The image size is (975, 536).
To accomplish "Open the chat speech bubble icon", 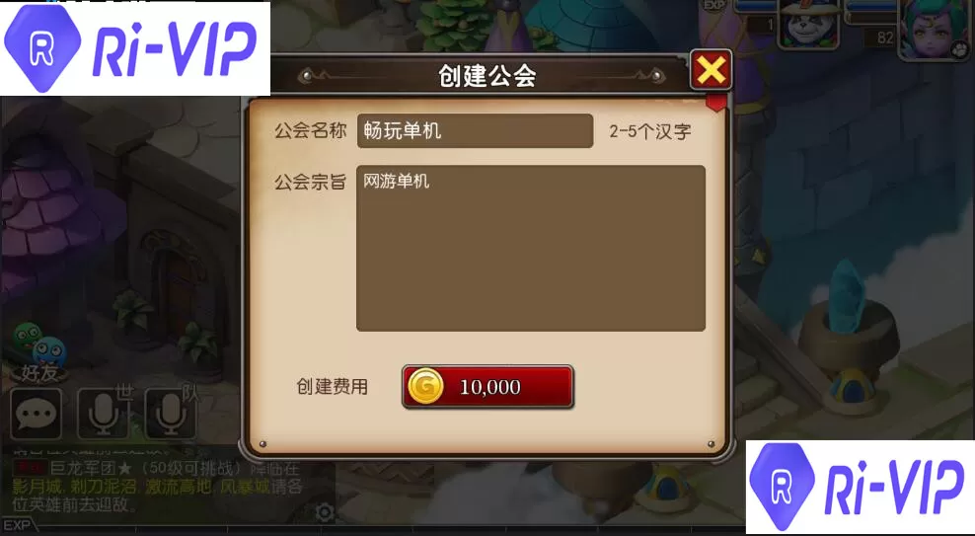I will tap(37, 415).
